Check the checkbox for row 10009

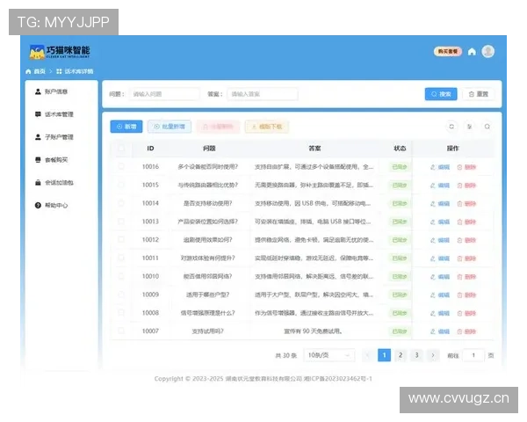121,295
